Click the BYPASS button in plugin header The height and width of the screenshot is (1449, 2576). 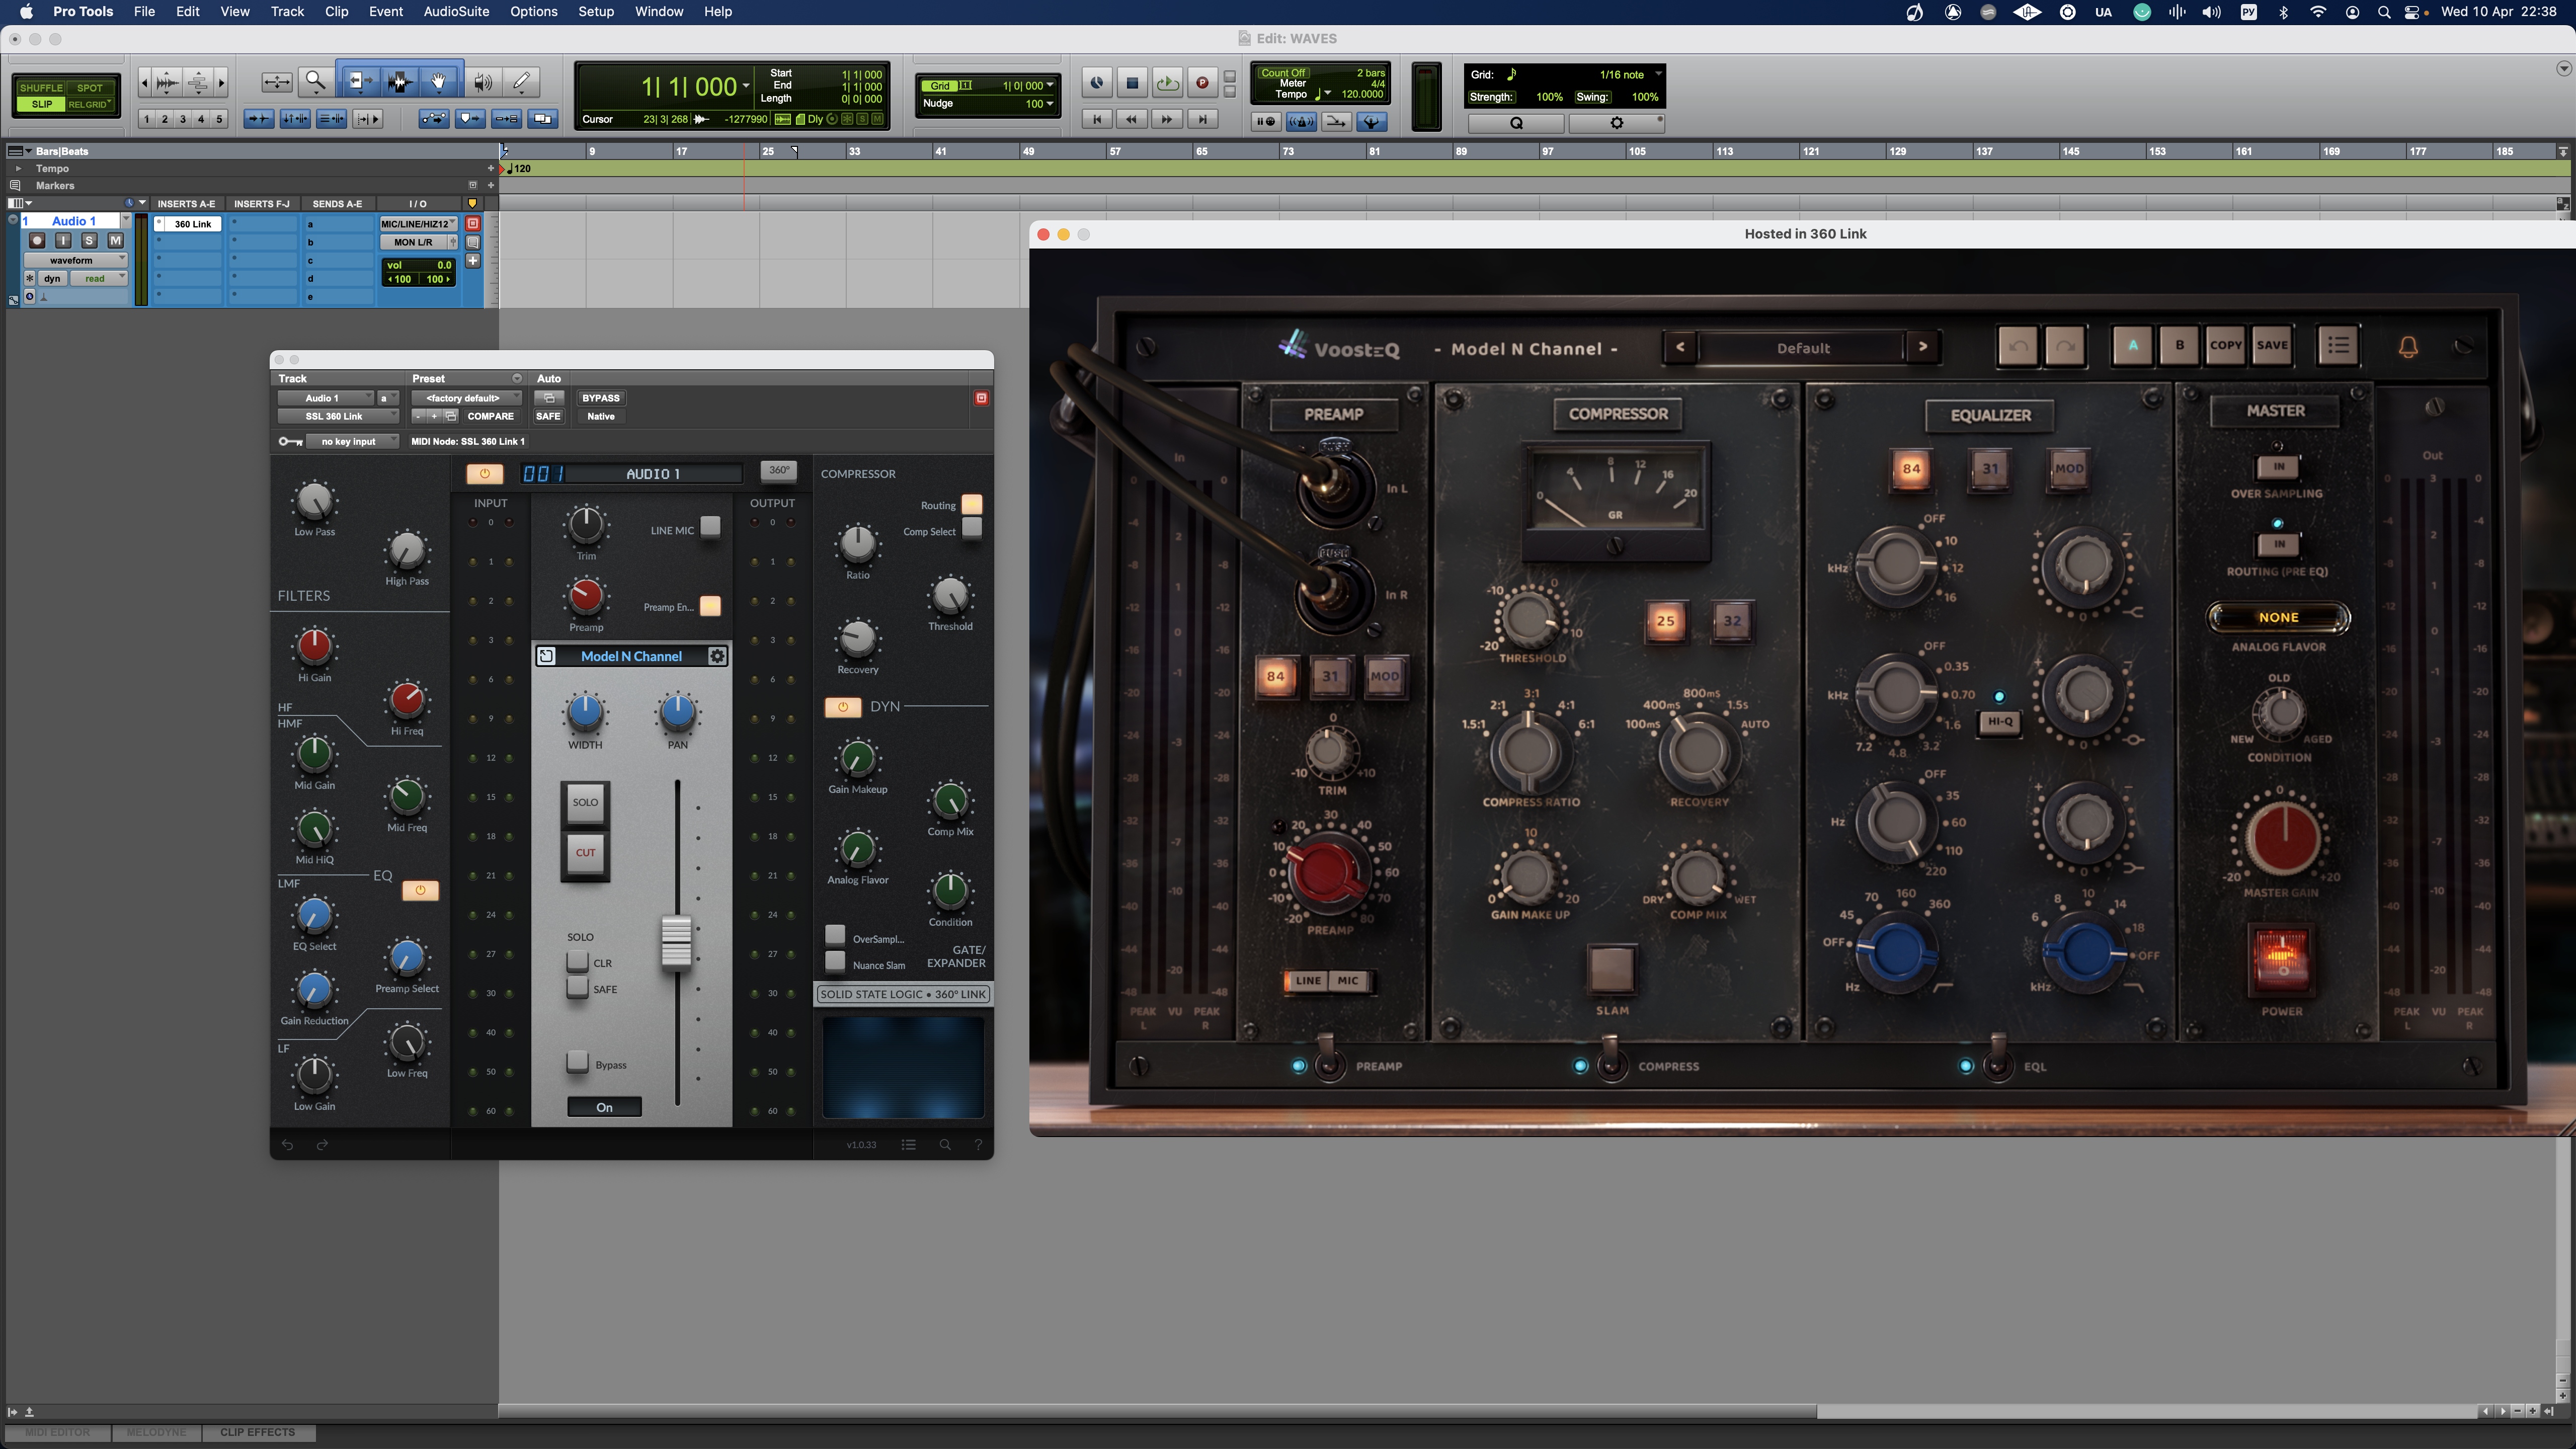coord(600,398)
